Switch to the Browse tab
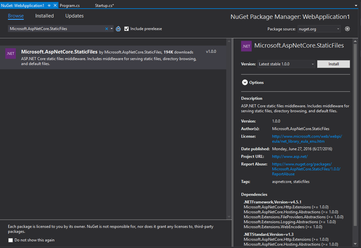Viewport: 361px width, 248px height. [16, 16]
